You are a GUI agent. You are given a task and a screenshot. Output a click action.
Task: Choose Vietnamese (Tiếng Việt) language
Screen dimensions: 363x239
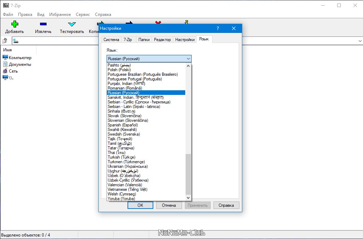(x=146, y=189)
